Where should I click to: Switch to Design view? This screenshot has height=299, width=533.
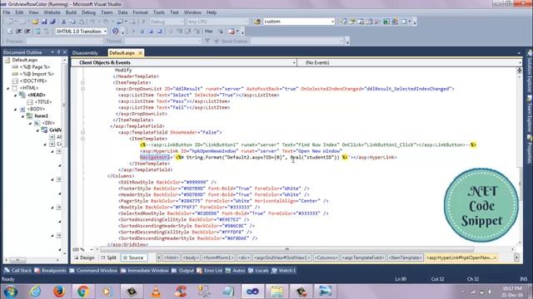click(x=84, y=257)
